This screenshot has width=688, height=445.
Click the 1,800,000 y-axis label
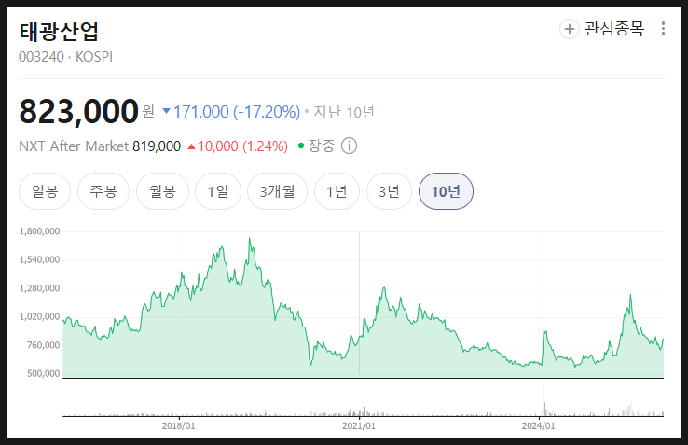[x=39, y=231]
